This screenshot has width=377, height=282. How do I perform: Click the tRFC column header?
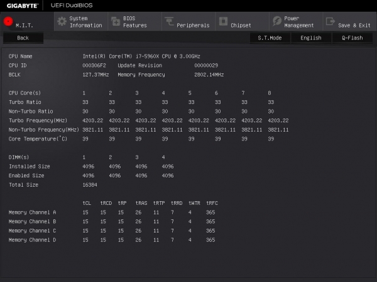click(x=212, y=203)
